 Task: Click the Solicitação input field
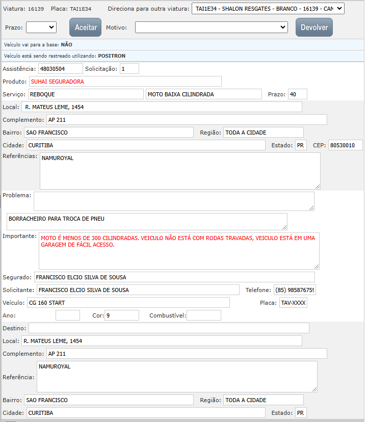(129, 68)
